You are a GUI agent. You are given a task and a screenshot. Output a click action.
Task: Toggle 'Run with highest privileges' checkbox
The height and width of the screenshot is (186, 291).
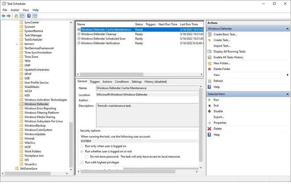[81, 162]
